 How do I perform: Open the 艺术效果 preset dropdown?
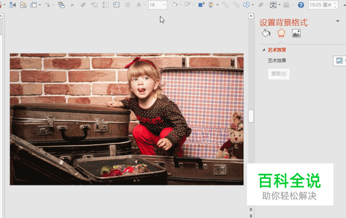[340, 61]
